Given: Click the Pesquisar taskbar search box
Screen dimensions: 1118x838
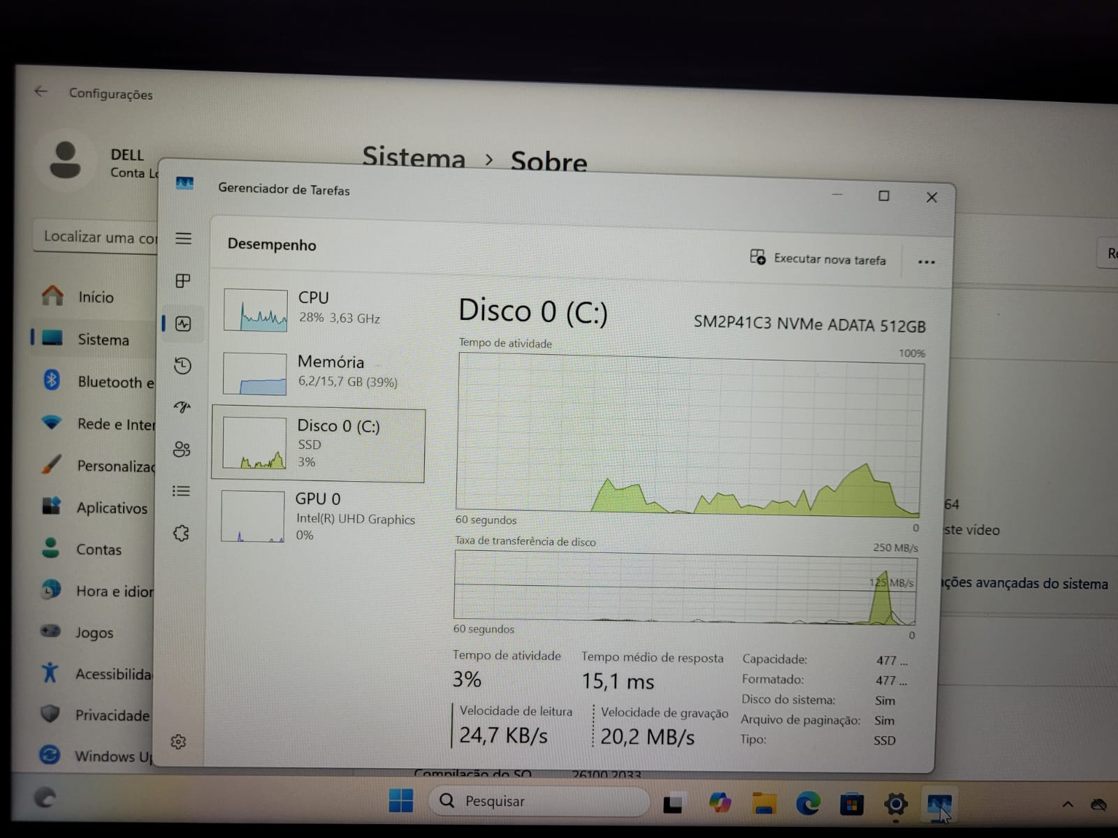Looking at the screenshot, I should coord(538,801).
